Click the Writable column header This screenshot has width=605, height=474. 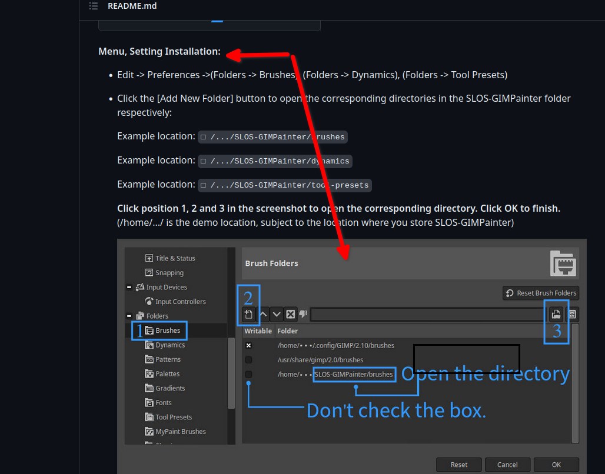point(258,331)
